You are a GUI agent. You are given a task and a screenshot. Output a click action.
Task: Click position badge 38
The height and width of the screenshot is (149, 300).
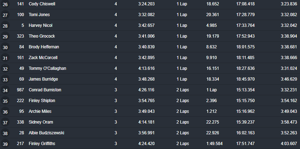(x=5, y=133)
